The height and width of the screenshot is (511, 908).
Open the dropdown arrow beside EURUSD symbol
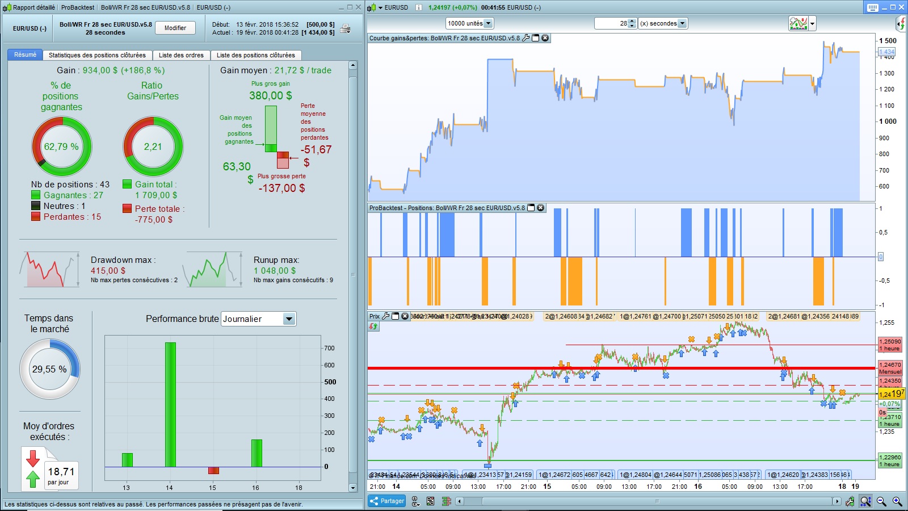[x=380, y=7]
